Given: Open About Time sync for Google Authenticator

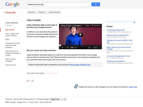Looking at the screenshot, I should (x=13, y=53).
